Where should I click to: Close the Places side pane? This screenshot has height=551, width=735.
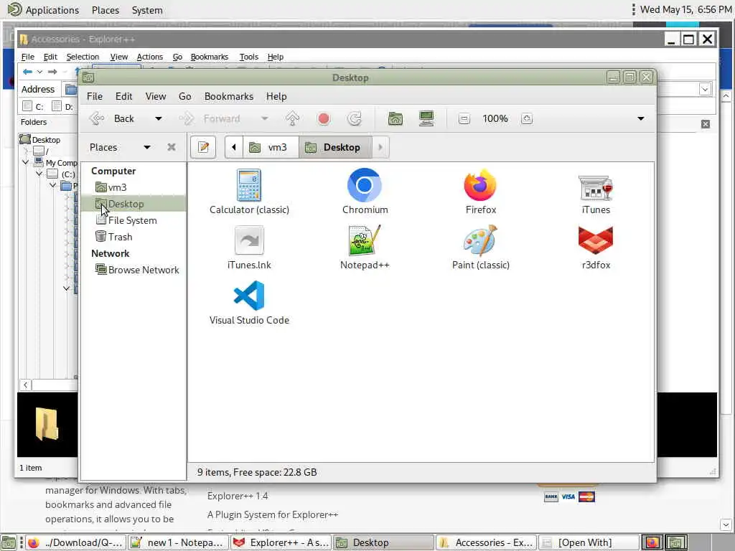pos(172,147)
